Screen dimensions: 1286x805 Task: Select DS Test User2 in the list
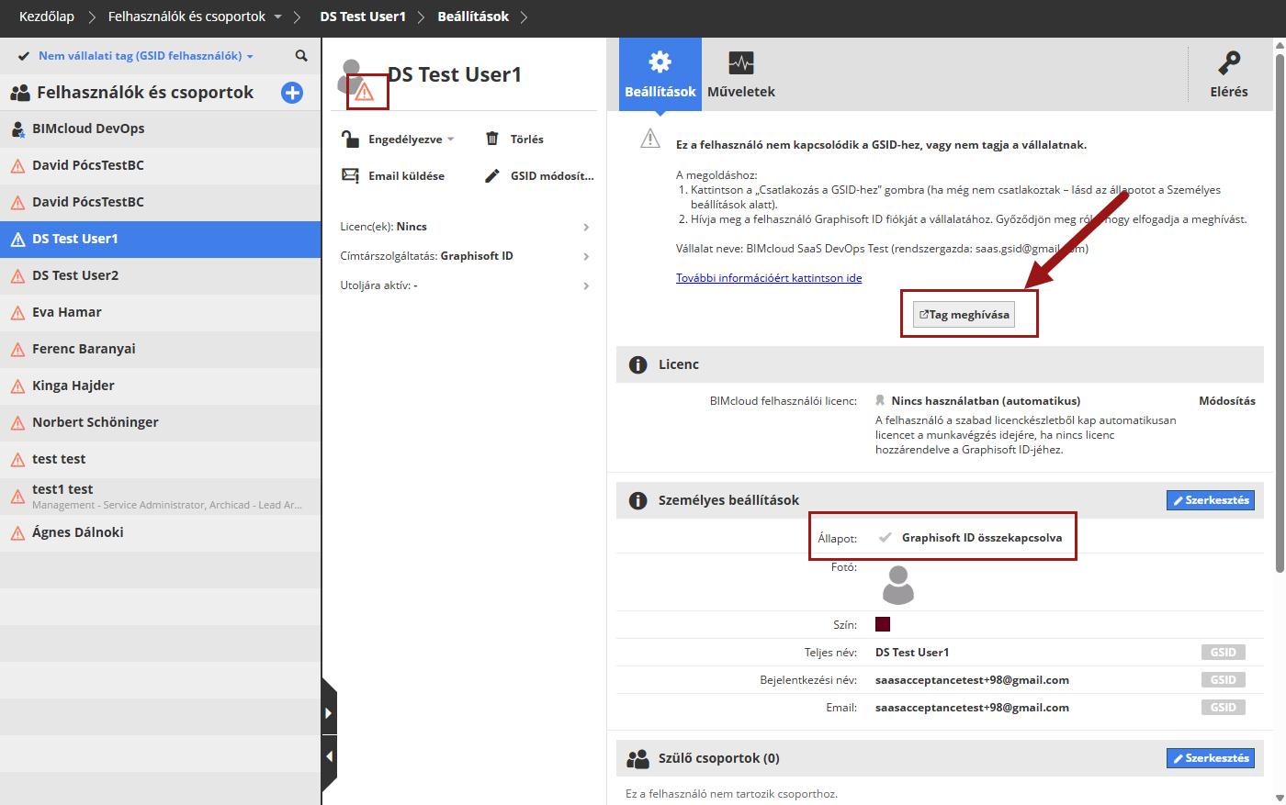tap(160, 275)
